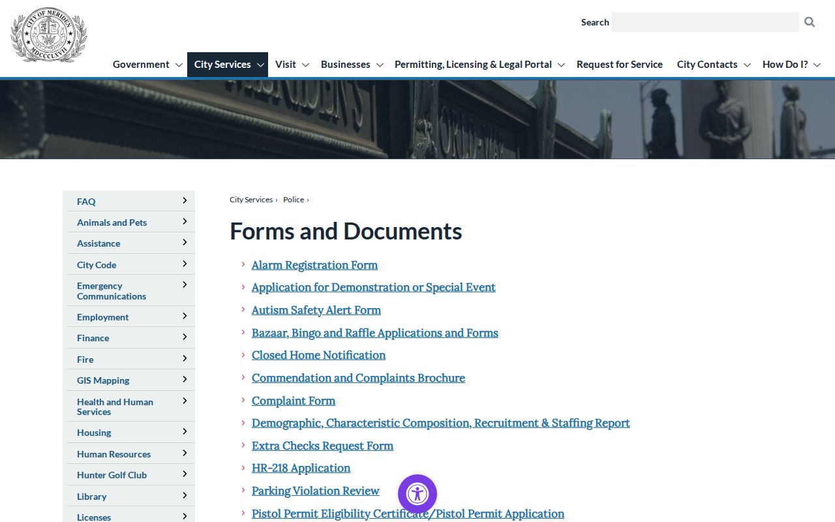Open the Complaint Form link
The width and height of the screenshot is (835, 522).
[294, 401]
